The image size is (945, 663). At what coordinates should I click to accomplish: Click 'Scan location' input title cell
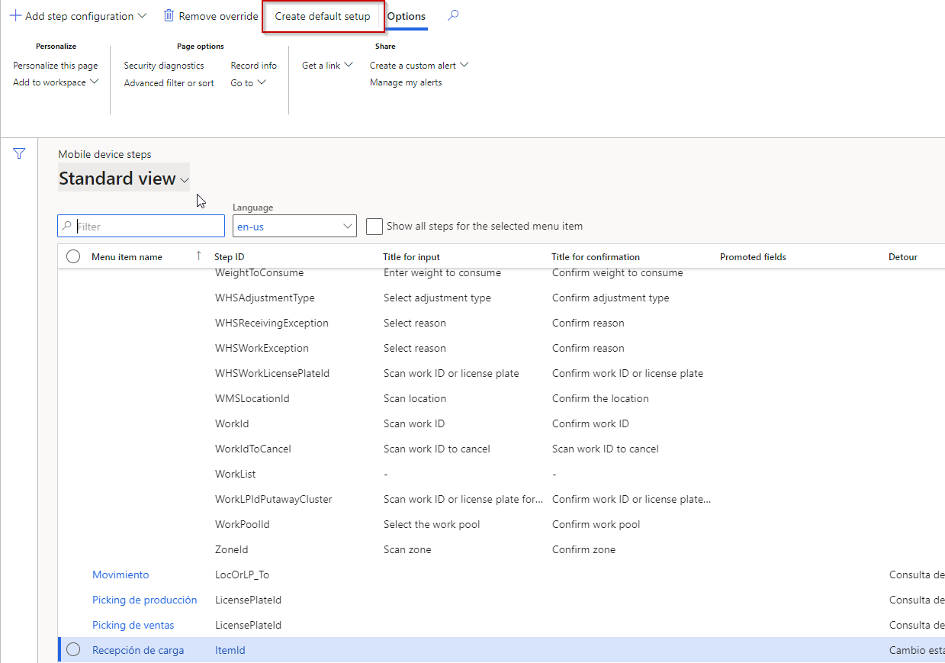(415, 398)
